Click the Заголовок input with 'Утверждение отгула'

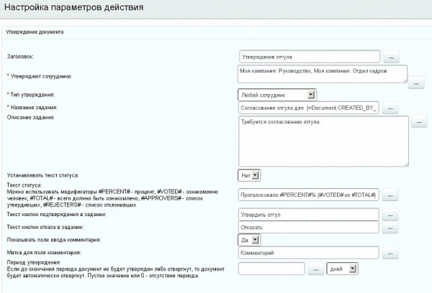tap(308, 56)
